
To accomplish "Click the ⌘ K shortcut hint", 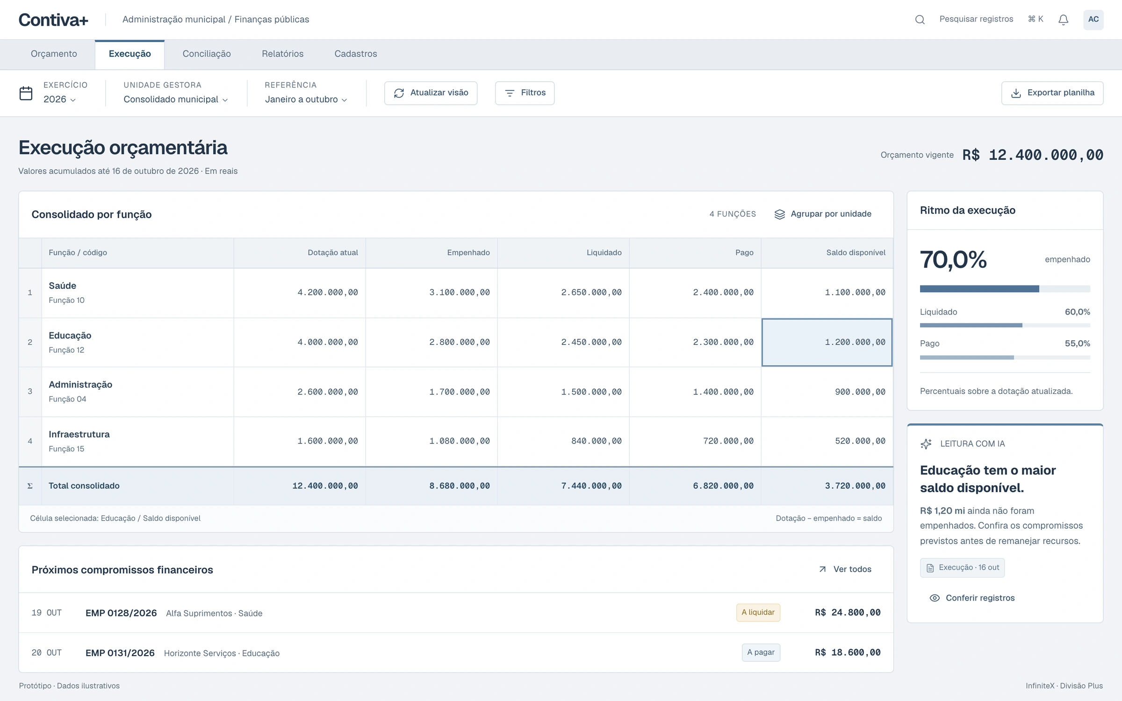I will 1036,19.
